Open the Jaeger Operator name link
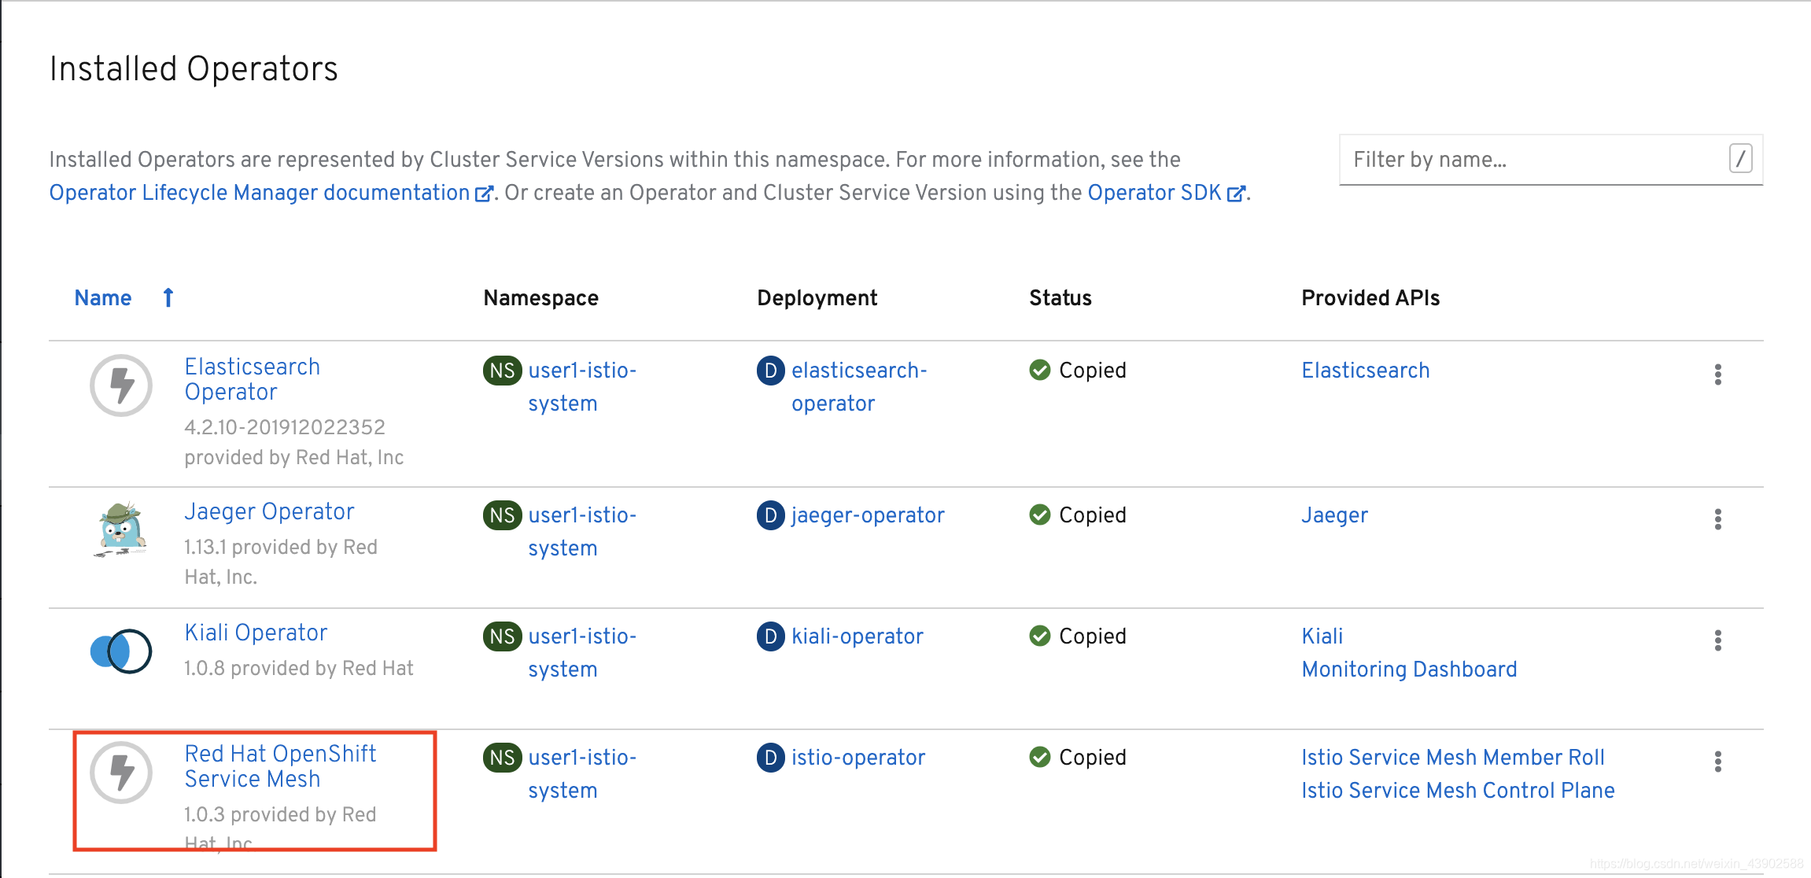 269,511
